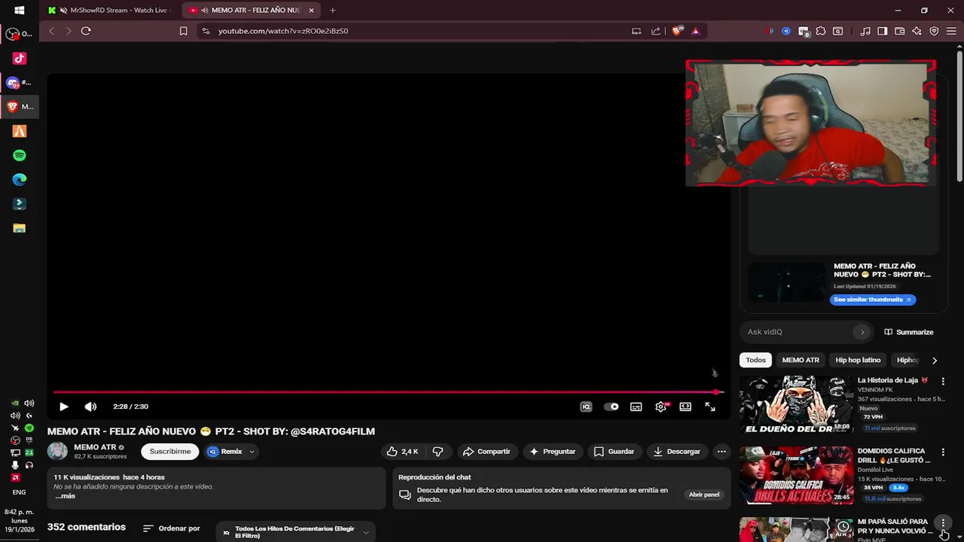Switch to the MrShowRD Stream tab
The height and width of the screenshot is (542, 964).
[111, 11]
